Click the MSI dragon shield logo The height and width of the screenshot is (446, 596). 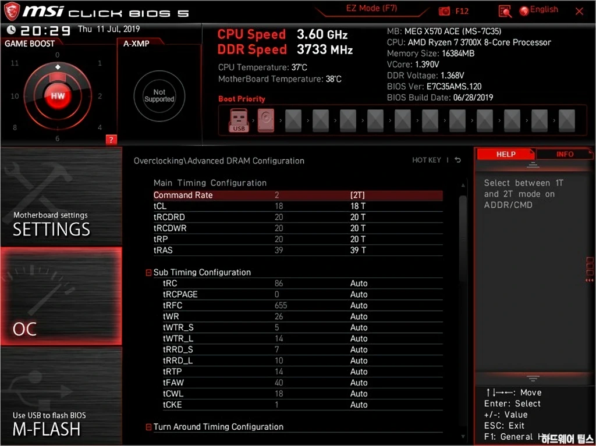[x=11, y=12]
